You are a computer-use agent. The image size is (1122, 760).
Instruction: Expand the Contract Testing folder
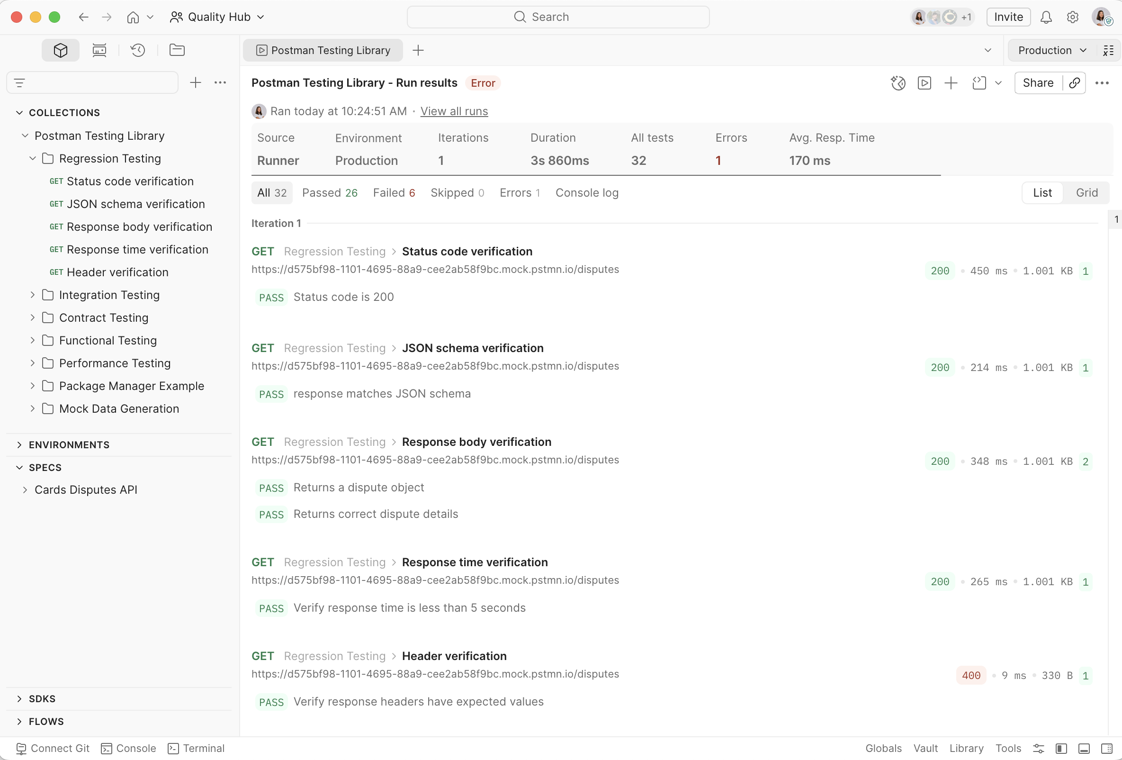[32, 317]
